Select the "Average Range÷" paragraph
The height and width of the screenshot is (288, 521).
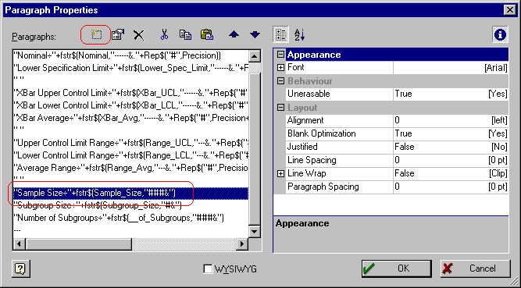[x=131, y=168]
